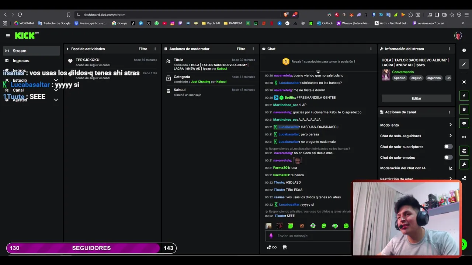This screenshot has width=472, height=265.
Task: Open Filtro in Acciones de moderador
Action: click(241, 49)
